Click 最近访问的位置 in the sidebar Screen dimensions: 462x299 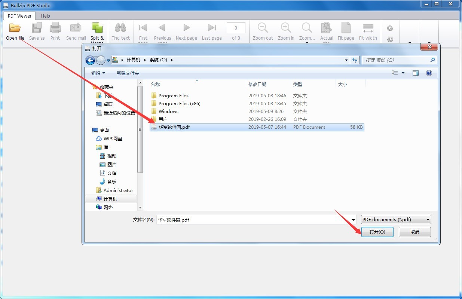119,113
